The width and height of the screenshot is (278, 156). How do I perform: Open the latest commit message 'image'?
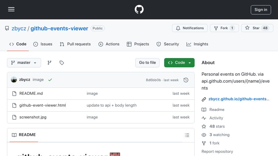(x=38, y=80)
